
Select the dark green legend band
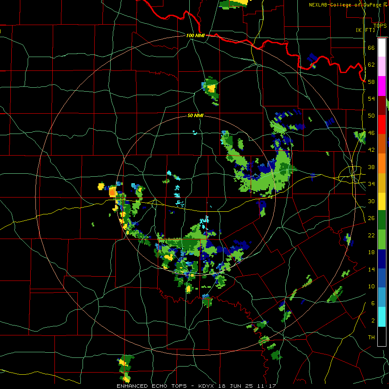382,220
